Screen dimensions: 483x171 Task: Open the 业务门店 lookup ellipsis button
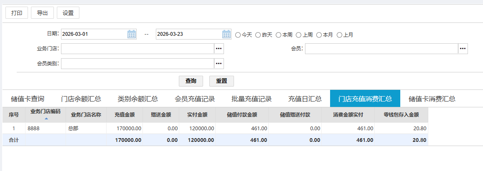219,49
